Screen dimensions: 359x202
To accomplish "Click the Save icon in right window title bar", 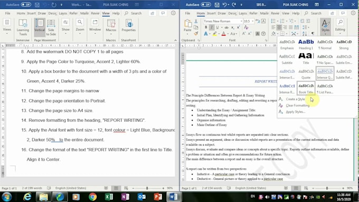I will coord(216,5).
